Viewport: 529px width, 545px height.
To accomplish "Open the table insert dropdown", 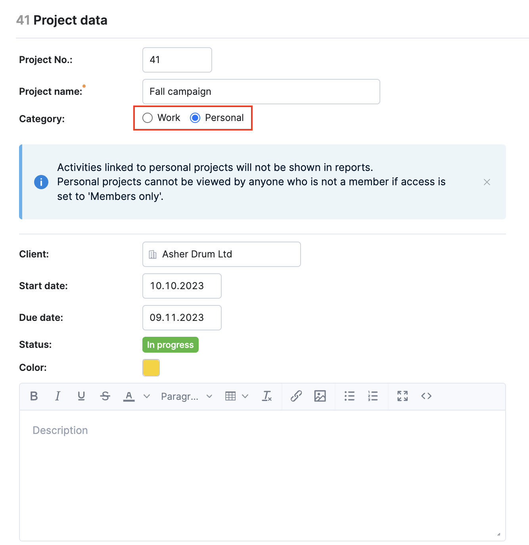I will pos(236,396).
